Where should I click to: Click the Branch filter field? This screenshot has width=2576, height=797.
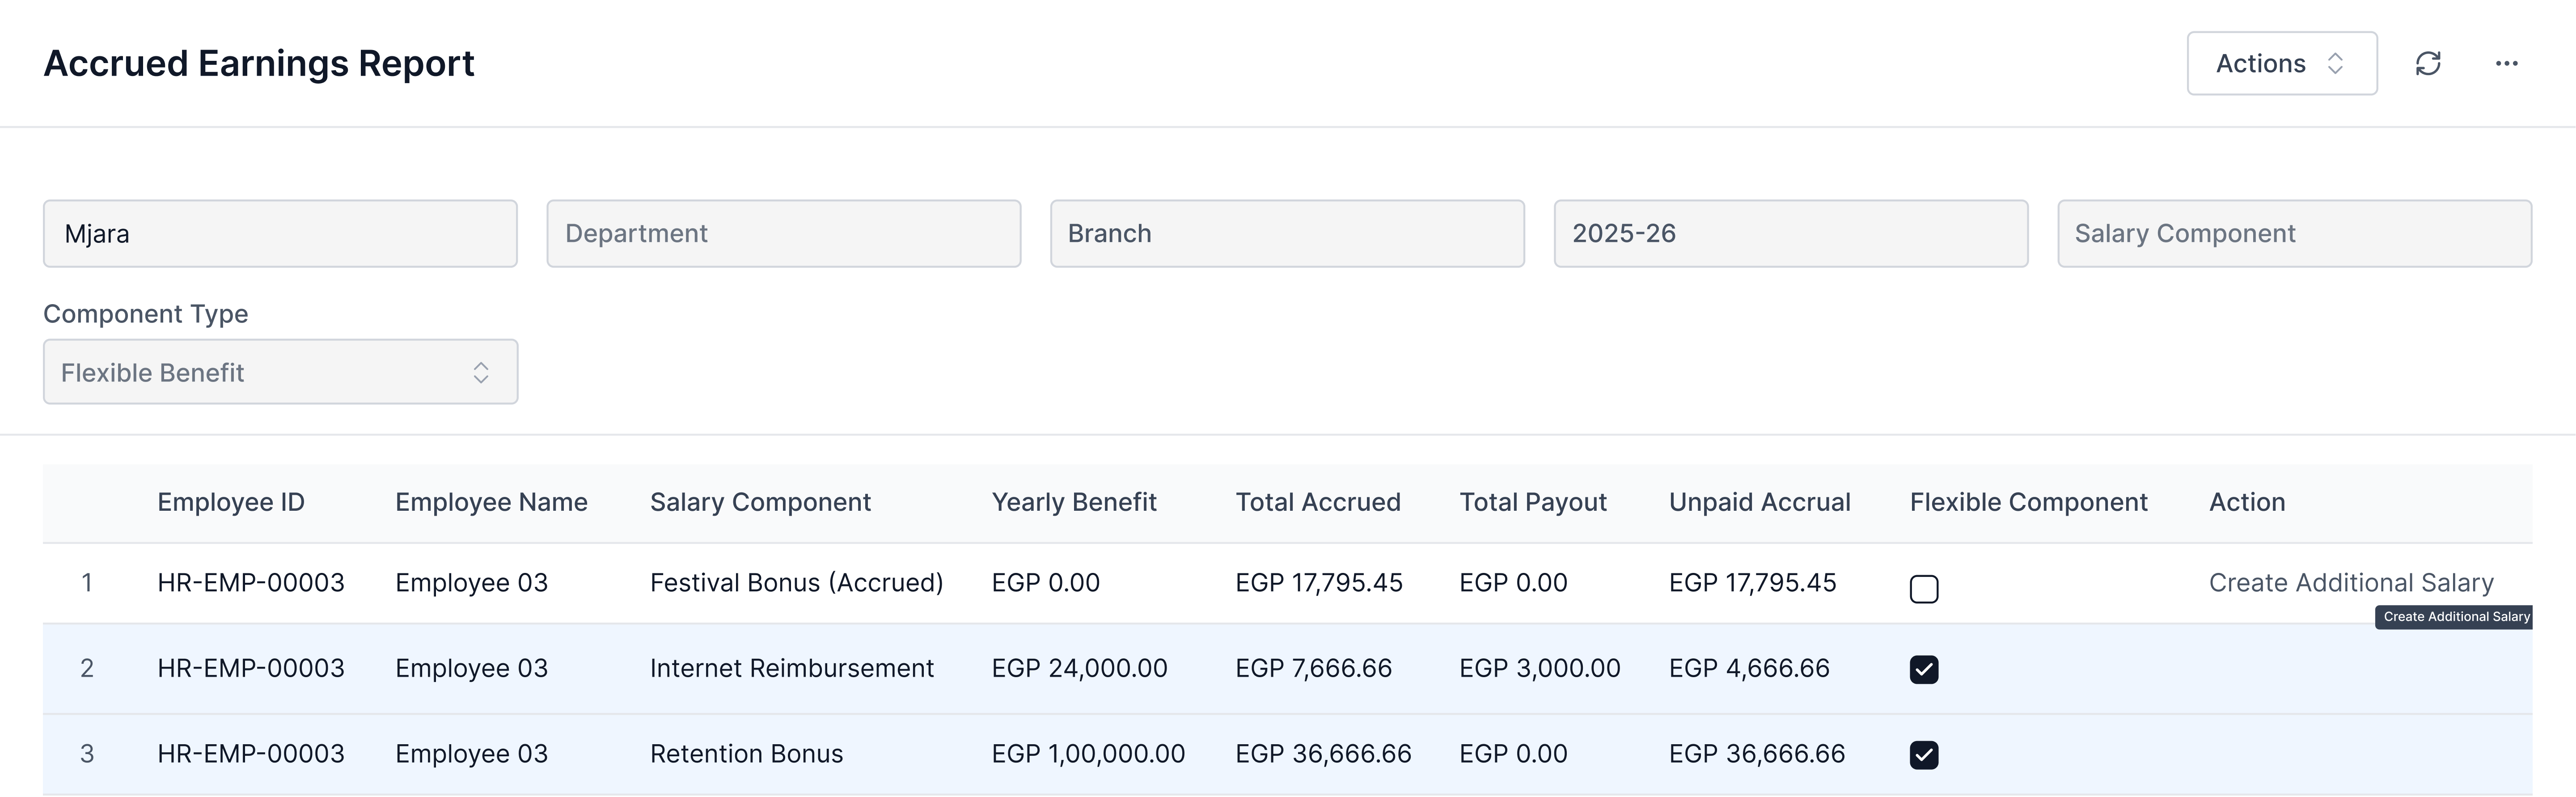pyautogui.click(x=1287, y=233)
